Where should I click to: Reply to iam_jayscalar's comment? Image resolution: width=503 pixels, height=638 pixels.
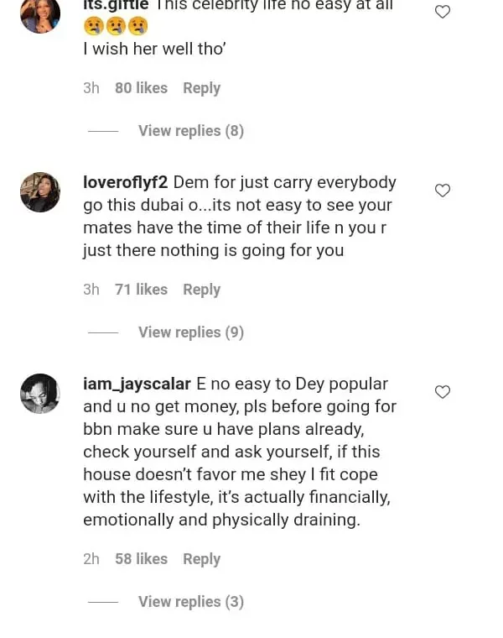pyautogui.click(x=201, y=559)
